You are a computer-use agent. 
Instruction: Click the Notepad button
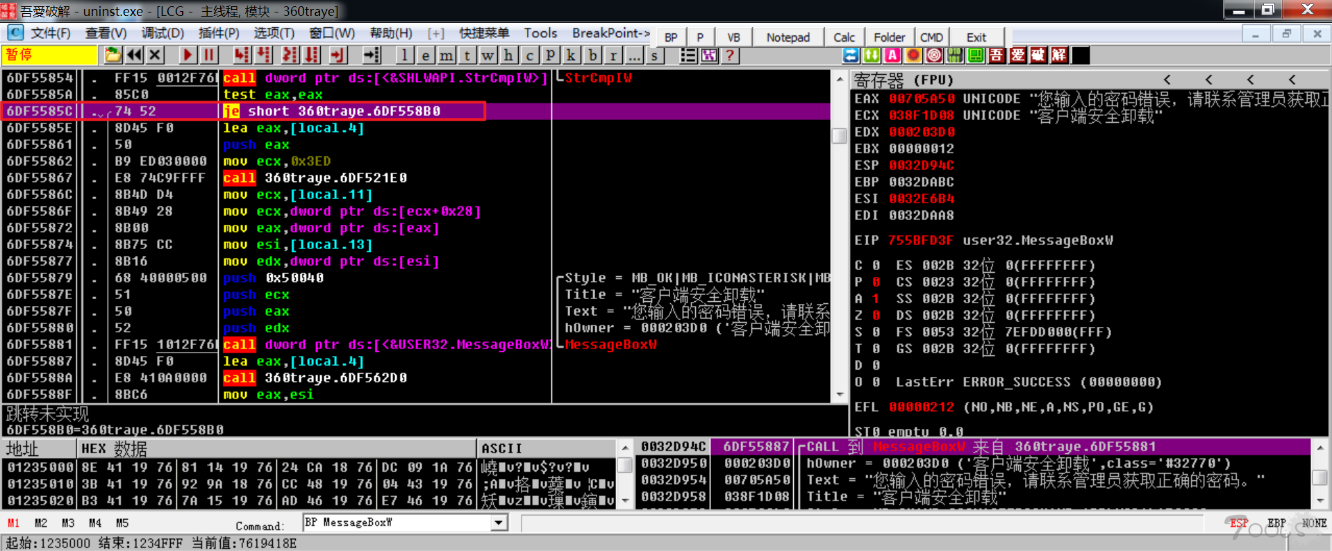point(788,37)
